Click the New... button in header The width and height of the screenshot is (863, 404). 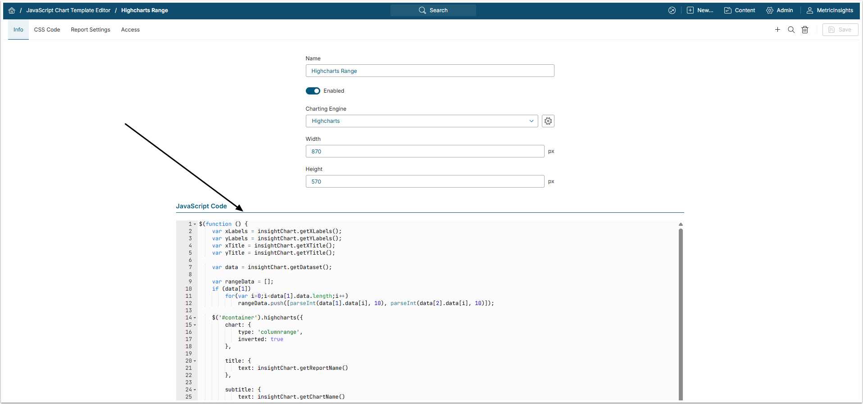tap(700, 10)
